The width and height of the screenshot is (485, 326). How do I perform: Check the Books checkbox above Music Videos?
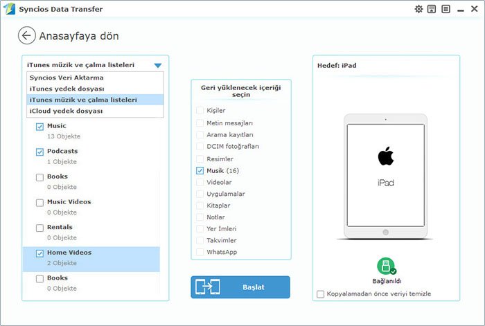pos(39,177)
